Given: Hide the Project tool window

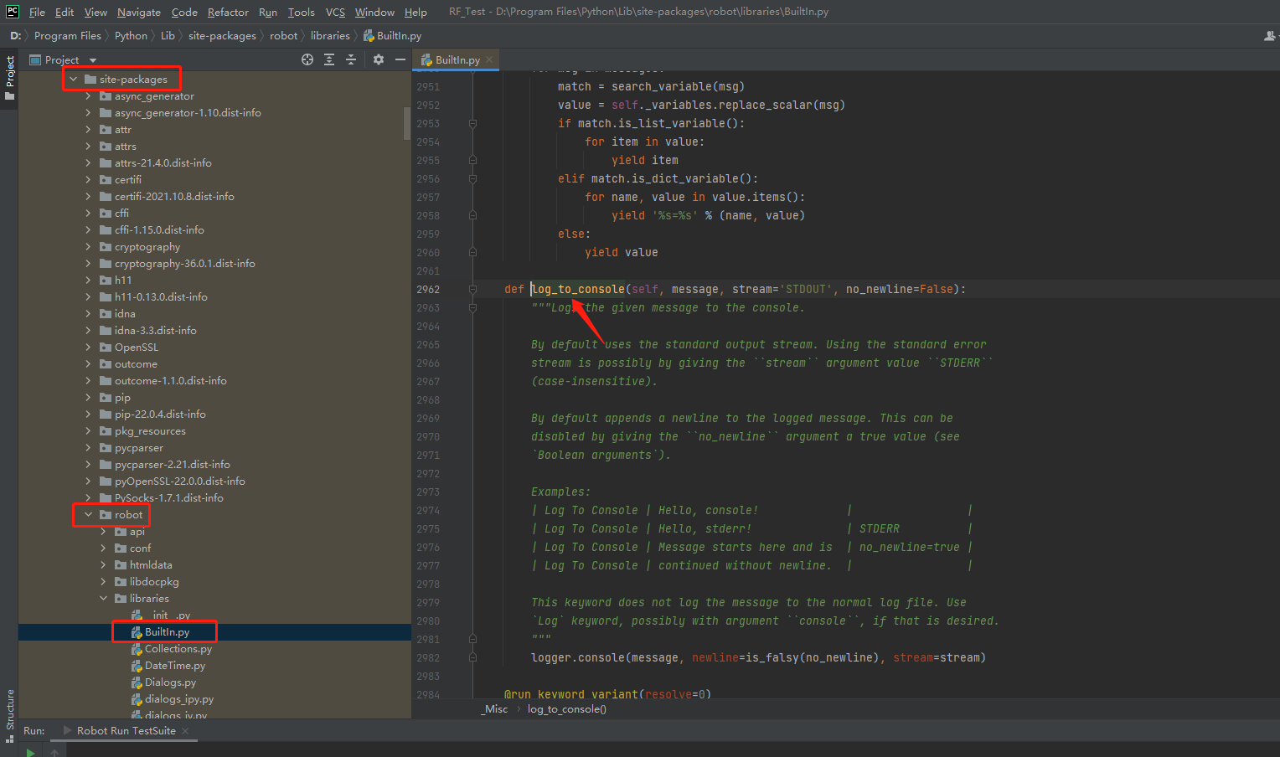Looking at the screenshot, I should coord(400,59).
